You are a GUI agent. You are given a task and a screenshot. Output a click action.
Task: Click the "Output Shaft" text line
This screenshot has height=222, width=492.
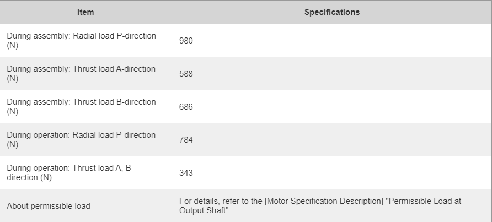pyautogui.click(x=205, y=210)
